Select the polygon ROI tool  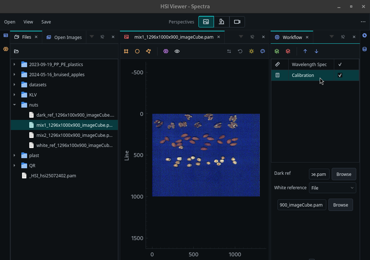tap(149, 51)
